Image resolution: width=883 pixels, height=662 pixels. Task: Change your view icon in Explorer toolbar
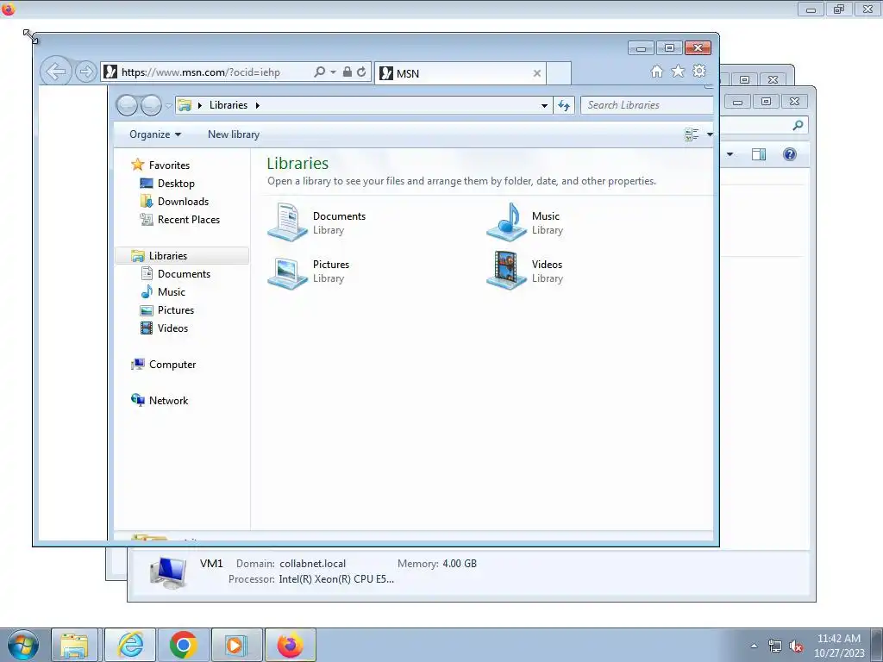point(692,134)
